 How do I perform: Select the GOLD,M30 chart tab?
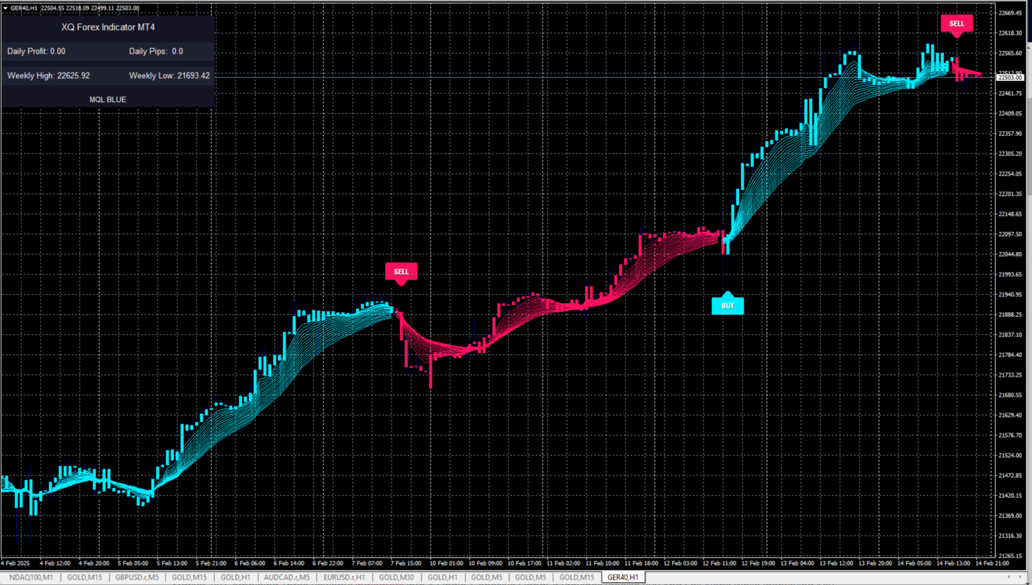[x=396, y=577]
